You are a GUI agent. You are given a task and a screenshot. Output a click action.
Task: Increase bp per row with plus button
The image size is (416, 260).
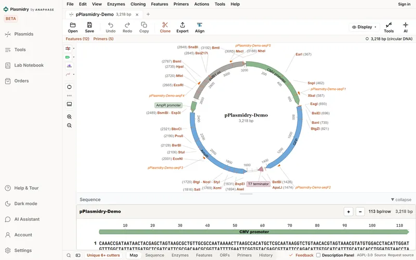[x=348, y=212]
